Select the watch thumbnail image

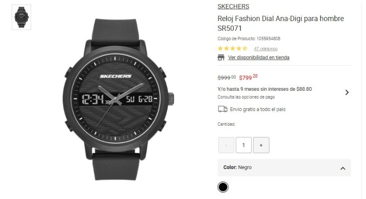[22, 17]
